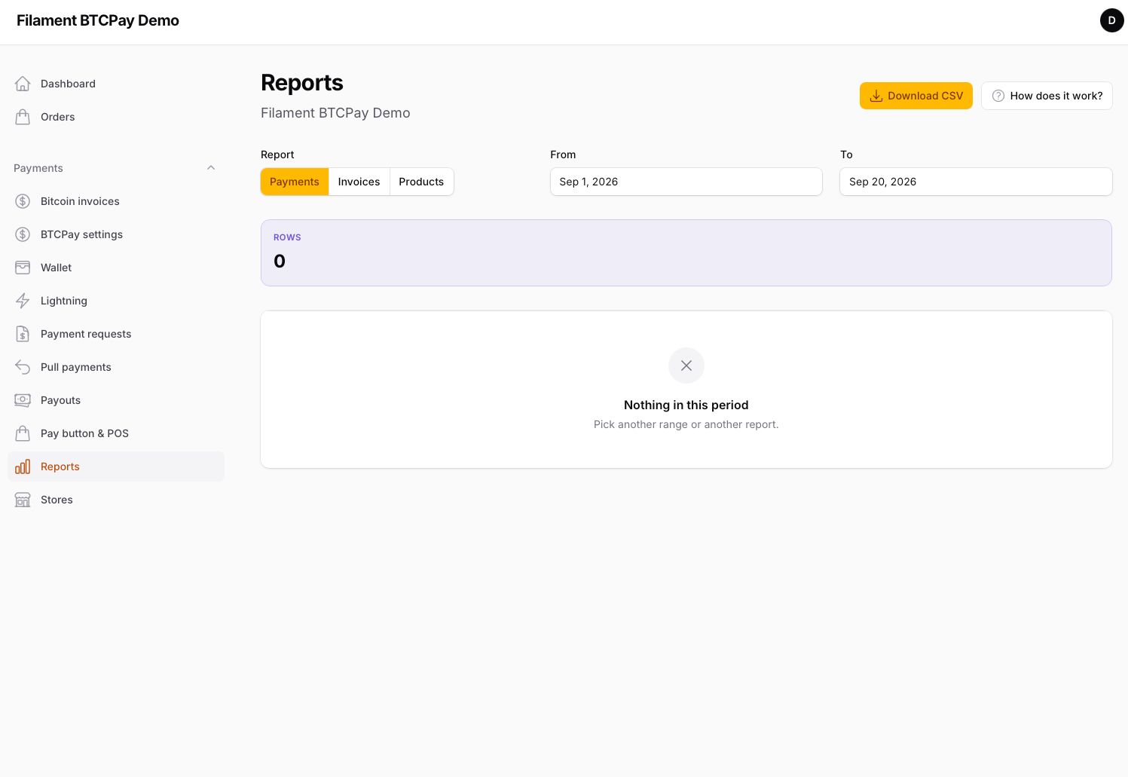Click the Payouts banknote icon
Screen dimensions: 1128x777
23,400
